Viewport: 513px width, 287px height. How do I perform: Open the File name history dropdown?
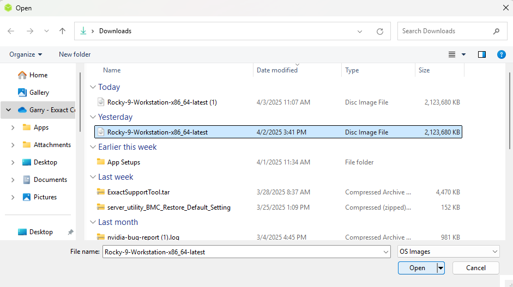coord(386,252)
